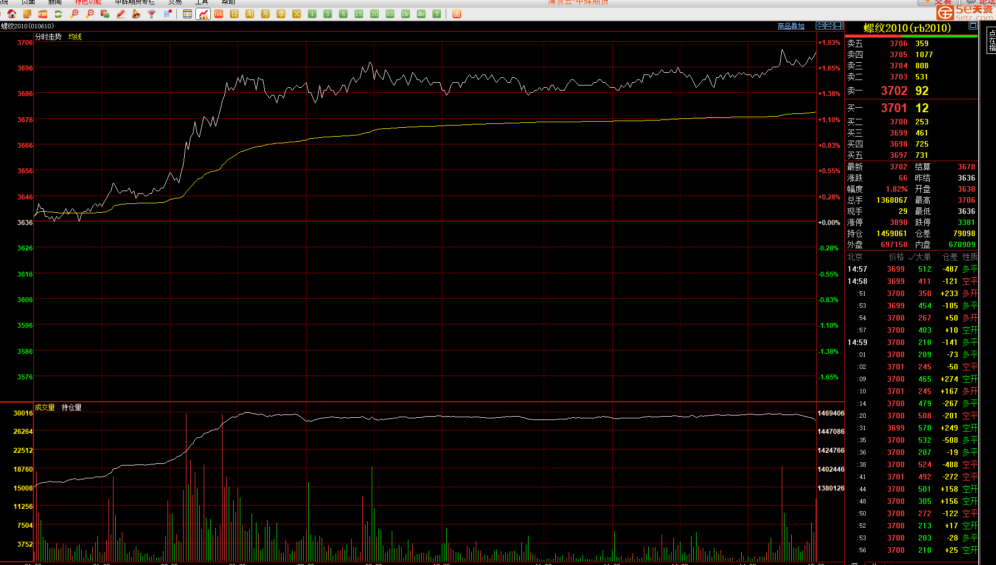Go to the next contract arrow
Image resolution: width=996 pixels, height=565 pixels.
[x=830, y=26]
